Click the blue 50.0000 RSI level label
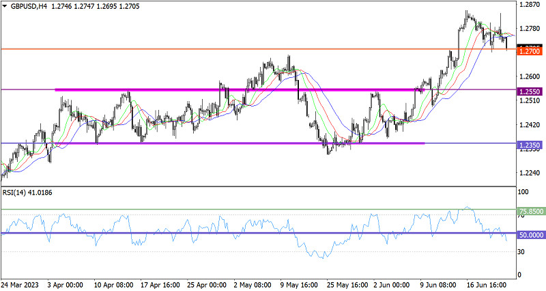The image size is (546, 291). point(532,234)
